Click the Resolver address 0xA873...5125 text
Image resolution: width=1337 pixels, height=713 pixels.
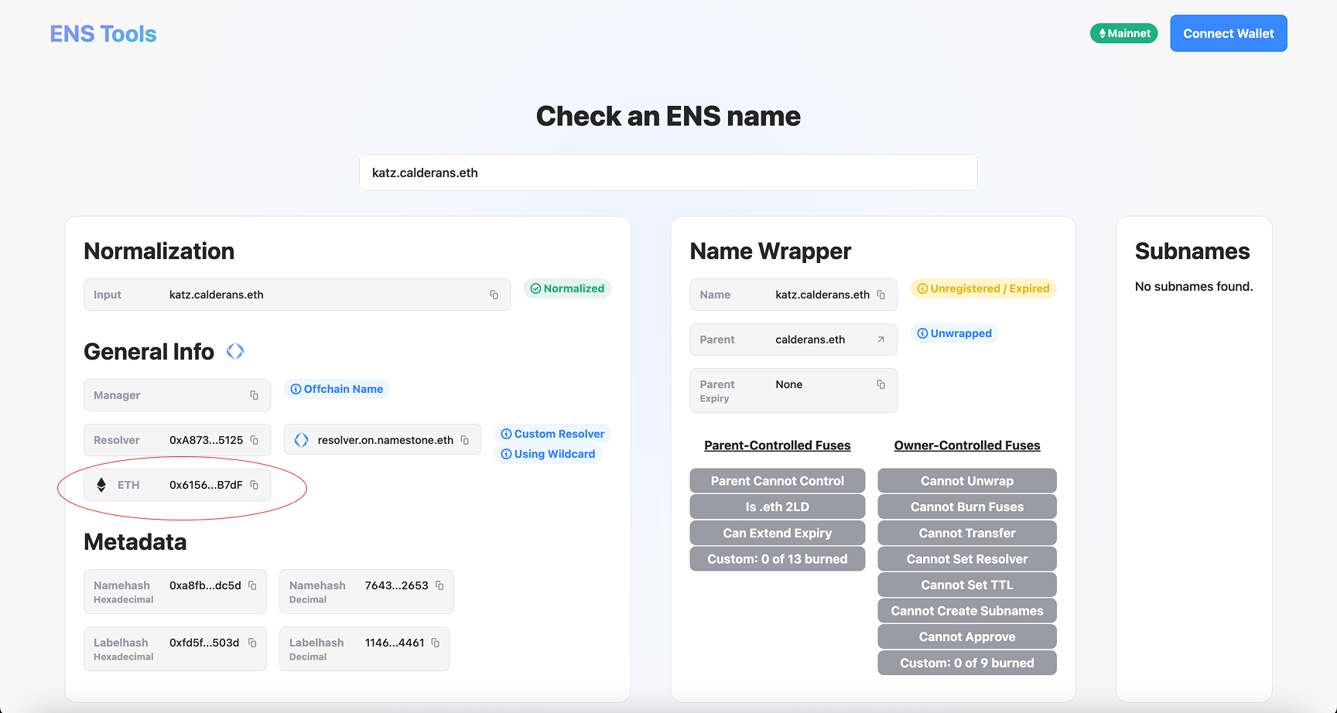coord(207,440)
